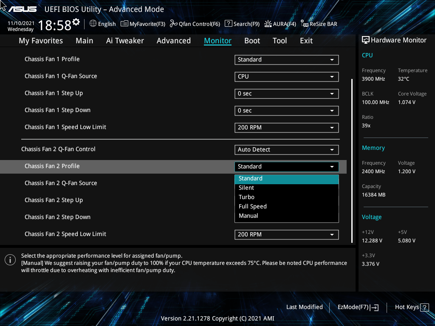Click the Search(F9) question mark icon
Viewport: 435px width, 326px height.
point(228,24)
